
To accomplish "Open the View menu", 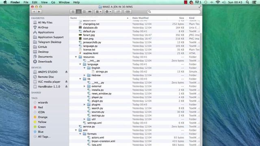I will pos(44,2).
